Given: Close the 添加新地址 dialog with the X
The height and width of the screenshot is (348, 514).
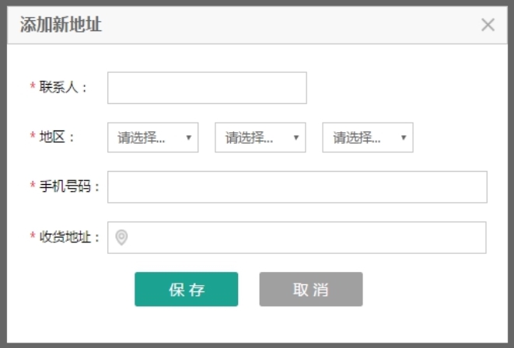Looking at the screenshot, I should coord(488,25).
